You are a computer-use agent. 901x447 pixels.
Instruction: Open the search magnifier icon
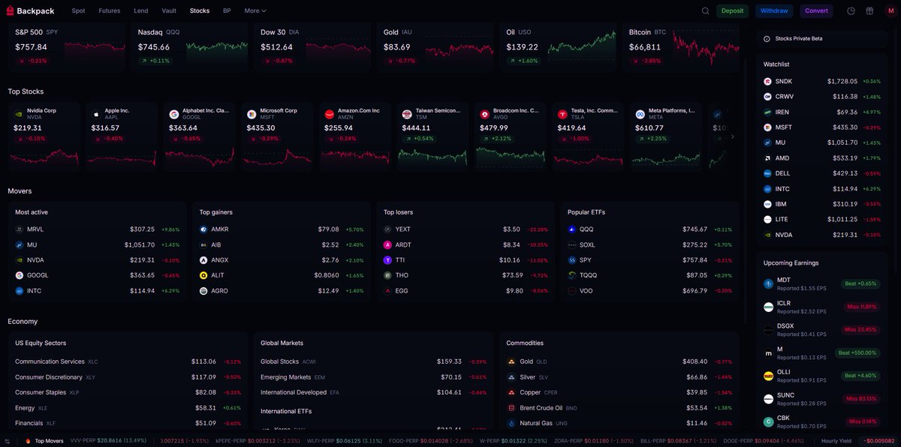(705, 10)
